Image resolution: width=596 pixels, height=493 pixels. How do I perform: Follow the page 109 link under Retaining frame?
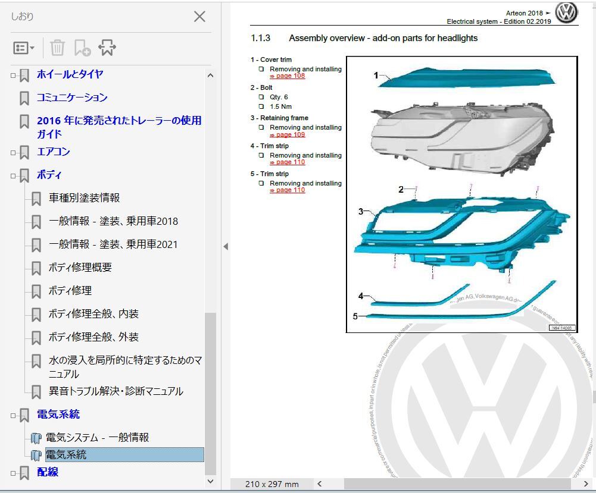pos(288,135)
